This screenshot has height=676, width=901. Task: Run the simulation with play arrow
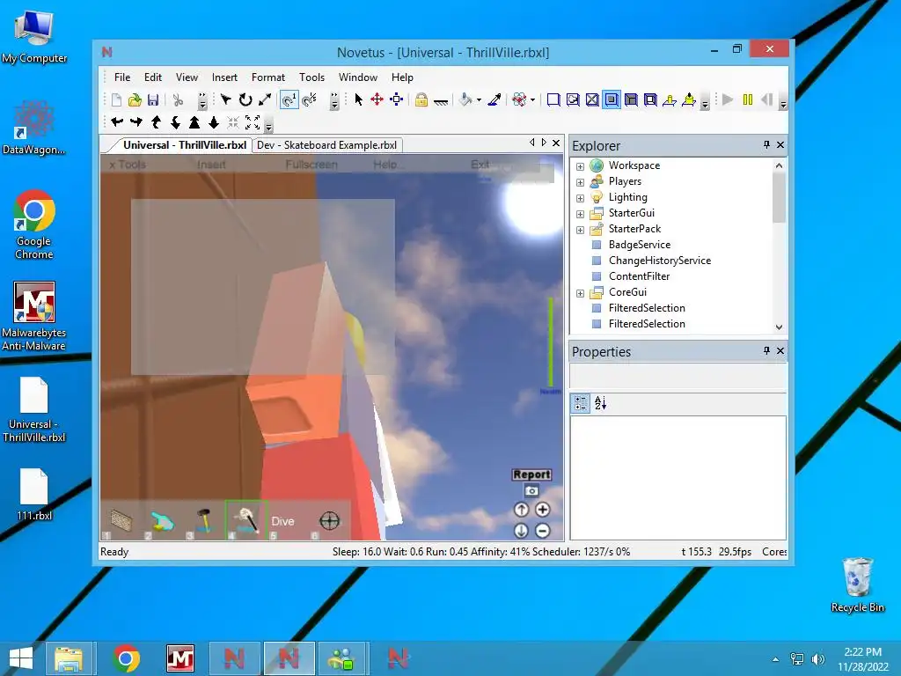click(728, 100)
